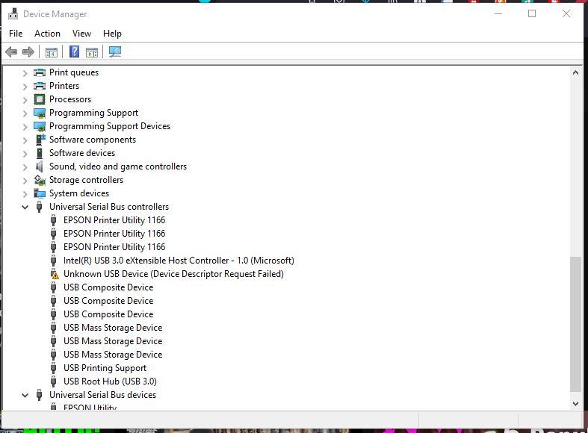Open the blue Help toolbar icon
Screen dimensions: 588x433
click(x=74, y=52)
